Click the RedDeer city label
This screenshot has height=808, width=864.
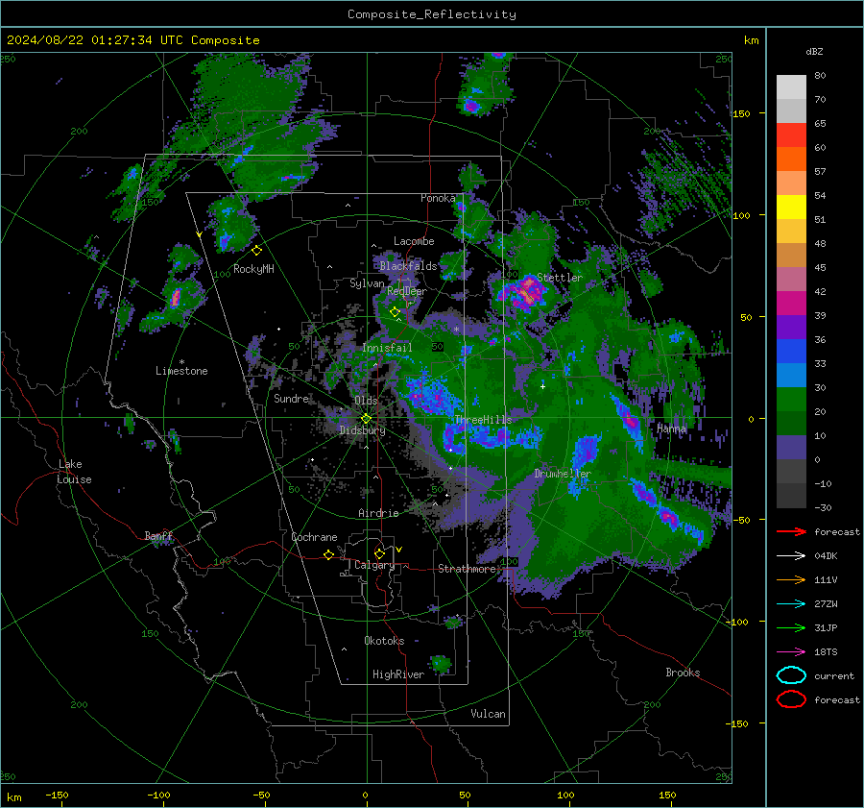click(x=407, y=291)
